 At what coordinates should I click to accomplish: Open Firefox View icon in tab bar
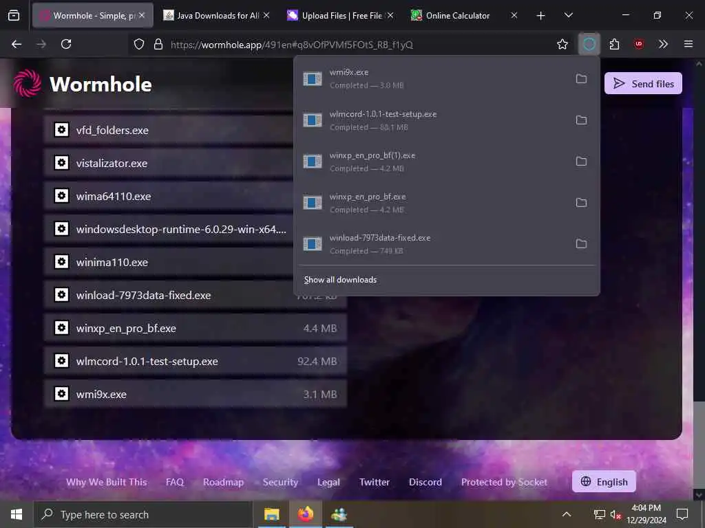click(14, 15)
